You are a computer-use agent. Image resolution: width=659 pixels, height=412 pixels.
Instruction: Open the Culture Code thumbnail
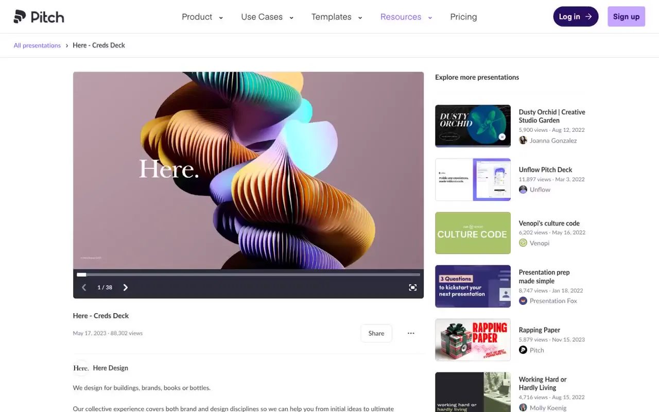pos(473,233)
